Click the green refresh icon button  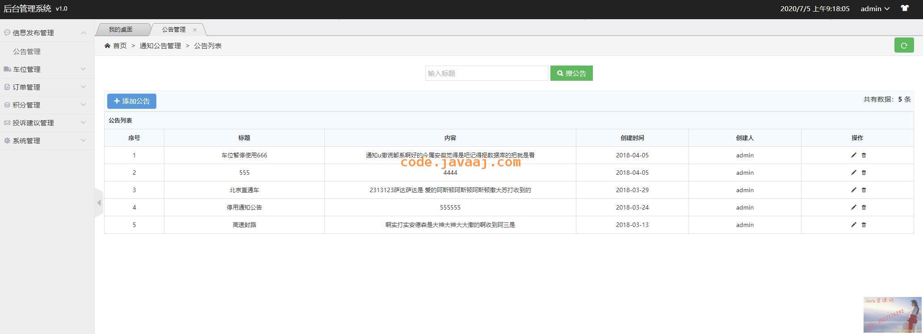point(904,45)
